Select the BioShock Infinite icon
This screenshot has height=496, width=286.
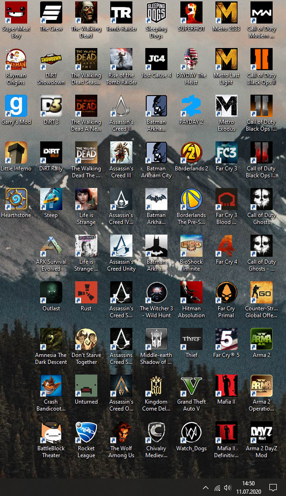click(x=191, y=246)
